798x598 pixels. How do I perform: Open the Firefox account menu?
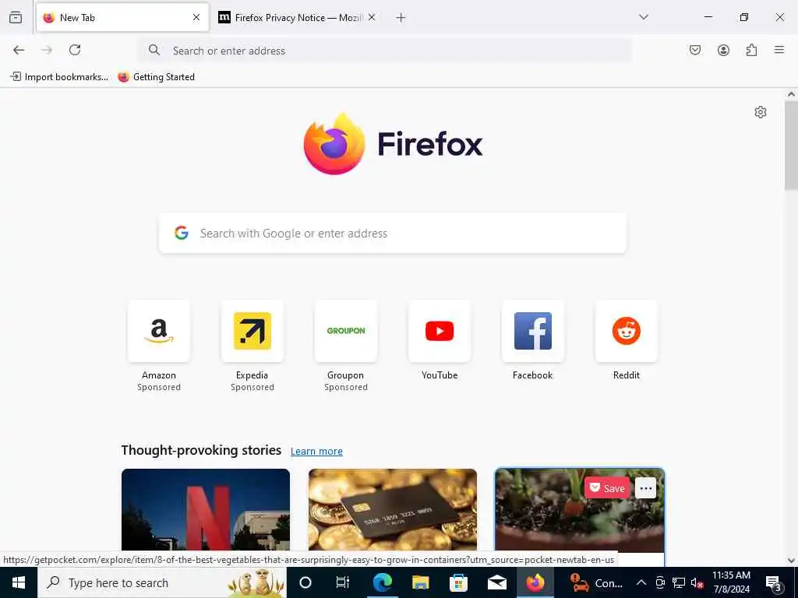723,50
